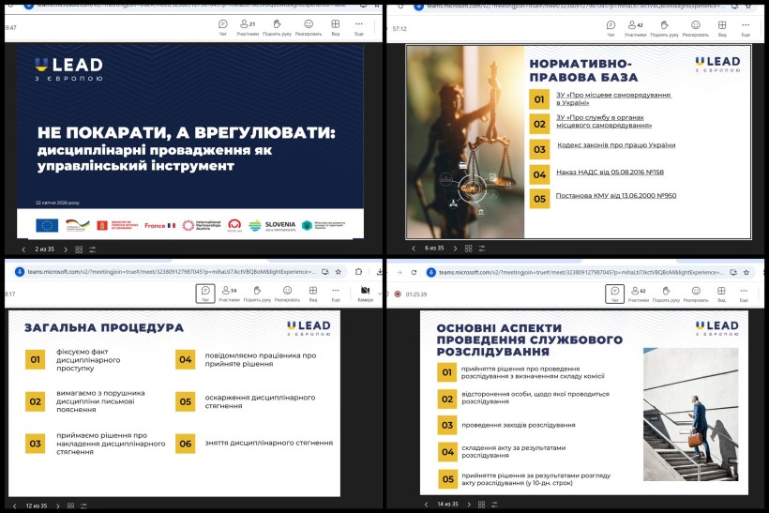Screen dimensions: 769x513
Task: Click text 'зняття дисциплінарного стягнення' on the slide
Action: [x=269, y=443]
